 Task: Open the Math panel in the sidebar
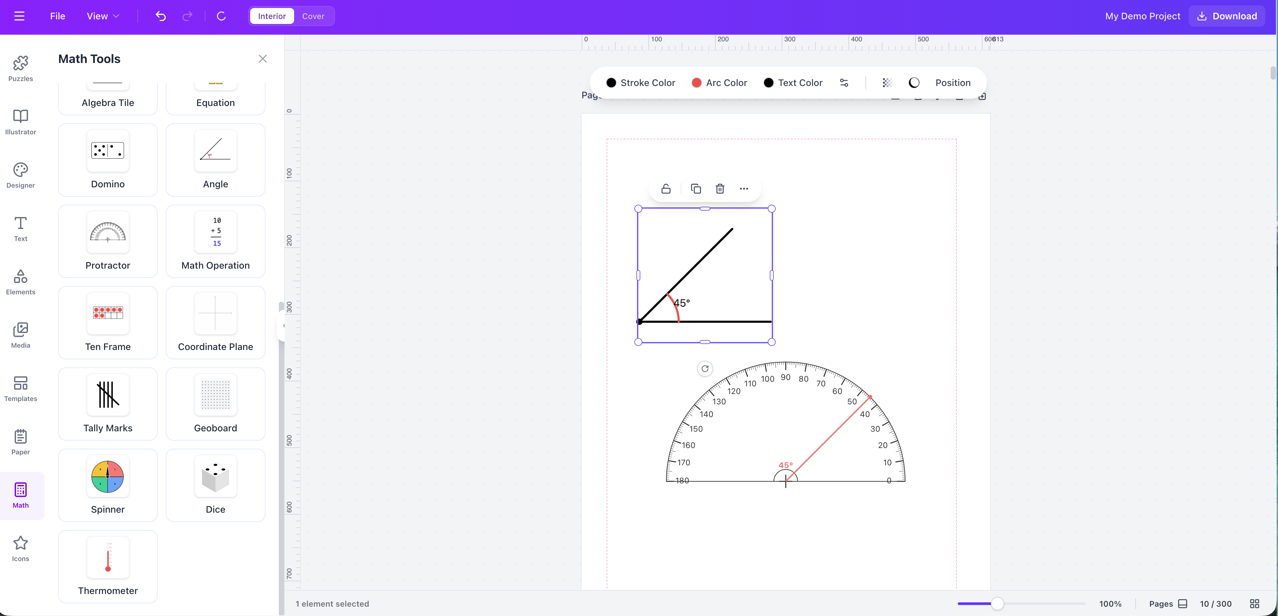(20, 495)
